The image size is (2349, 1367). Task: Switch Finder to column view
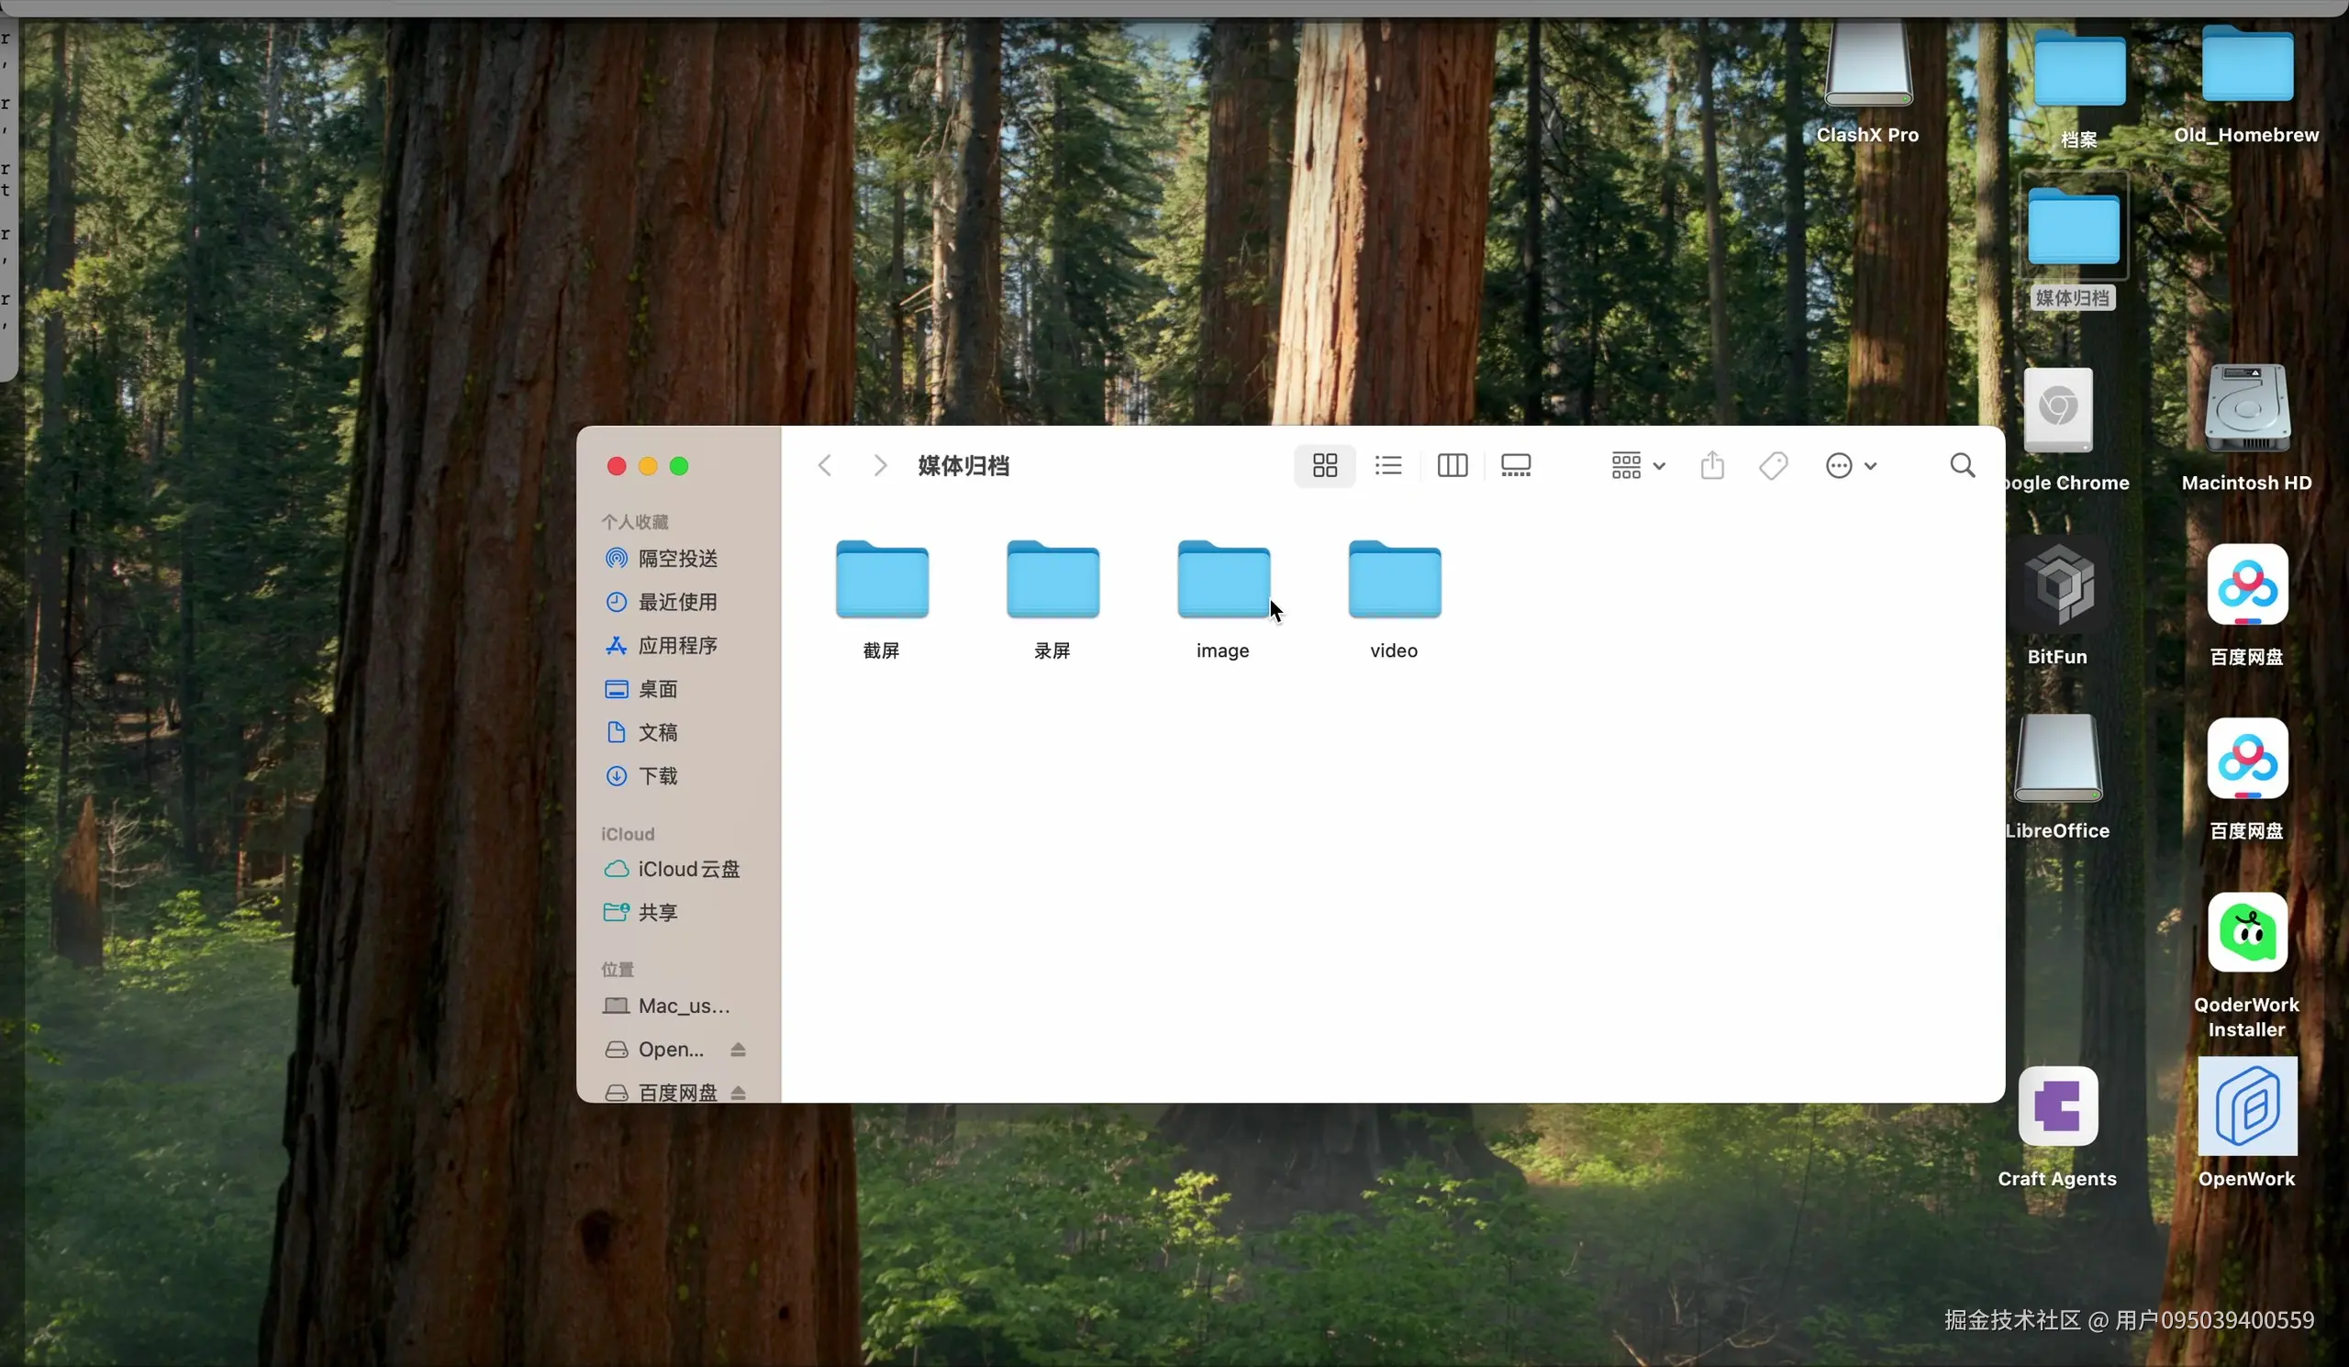[1453, 465]
